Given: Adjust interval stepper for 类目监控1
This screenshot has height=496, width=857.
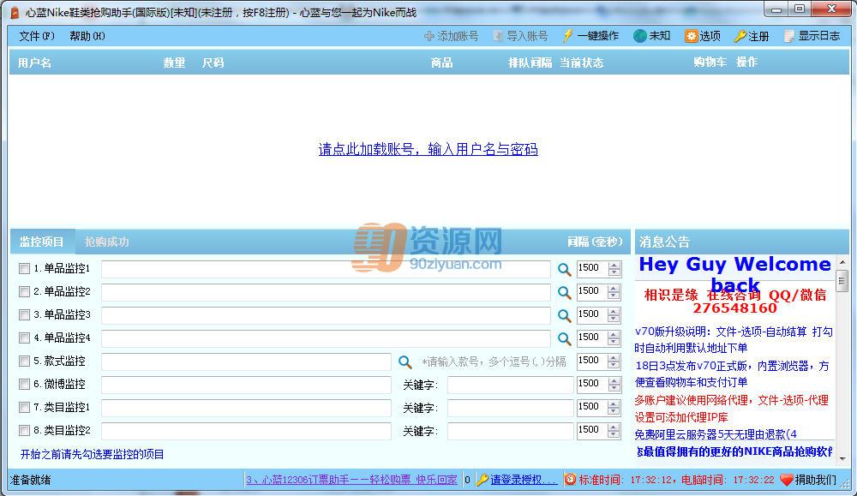Looking at the screenshot, I should click(x=614, y=408).
